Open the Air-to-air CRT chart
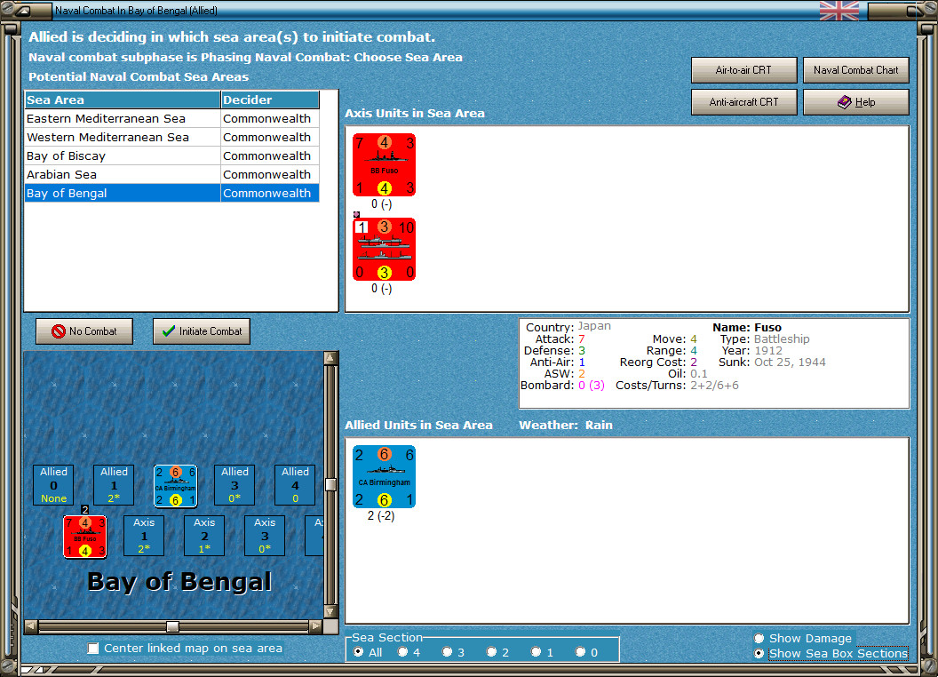 pos(744,70)
